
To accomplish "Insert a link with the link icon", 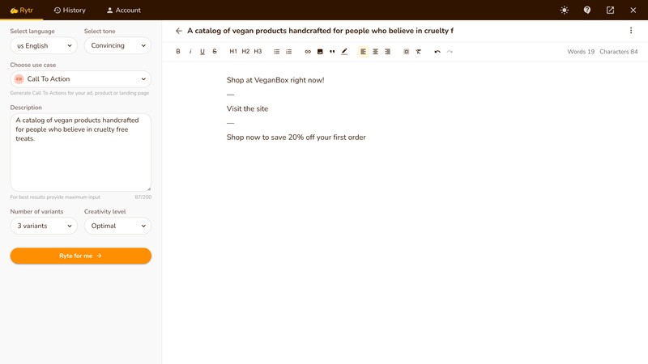I will (x=308, y=52).
